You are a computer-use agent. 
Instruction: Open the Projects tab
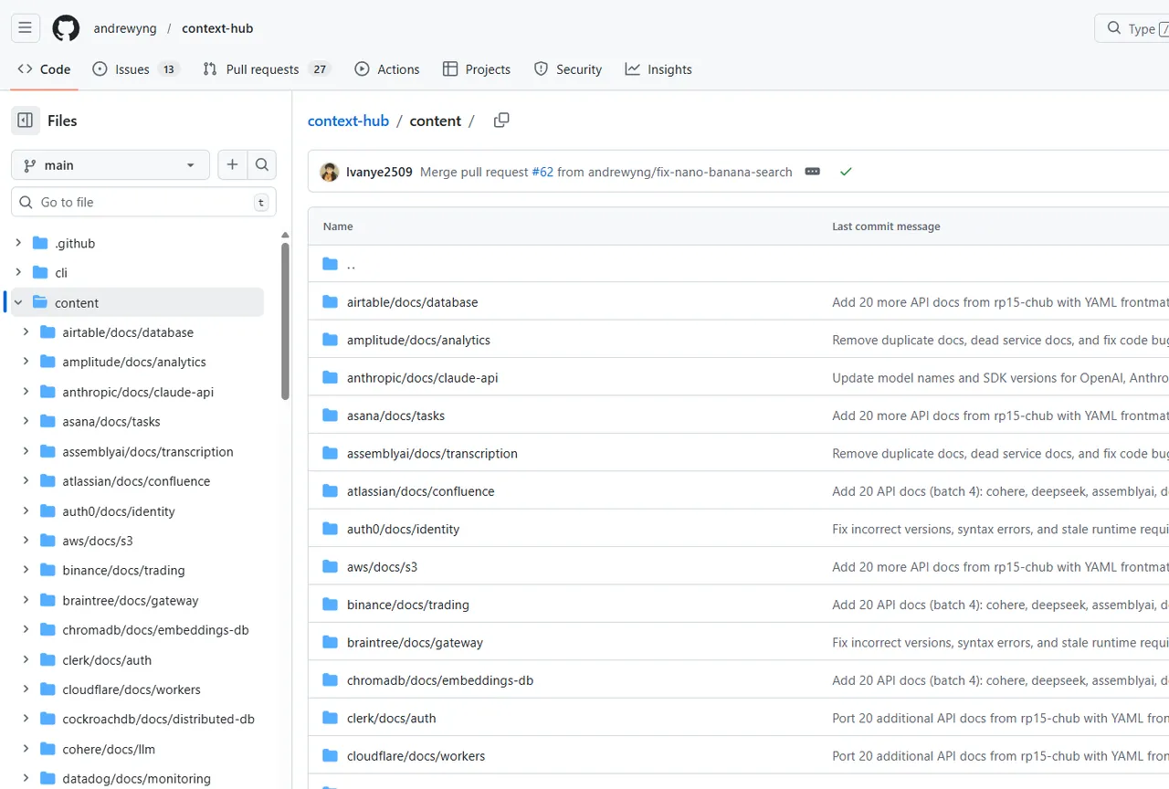[477, 69]
